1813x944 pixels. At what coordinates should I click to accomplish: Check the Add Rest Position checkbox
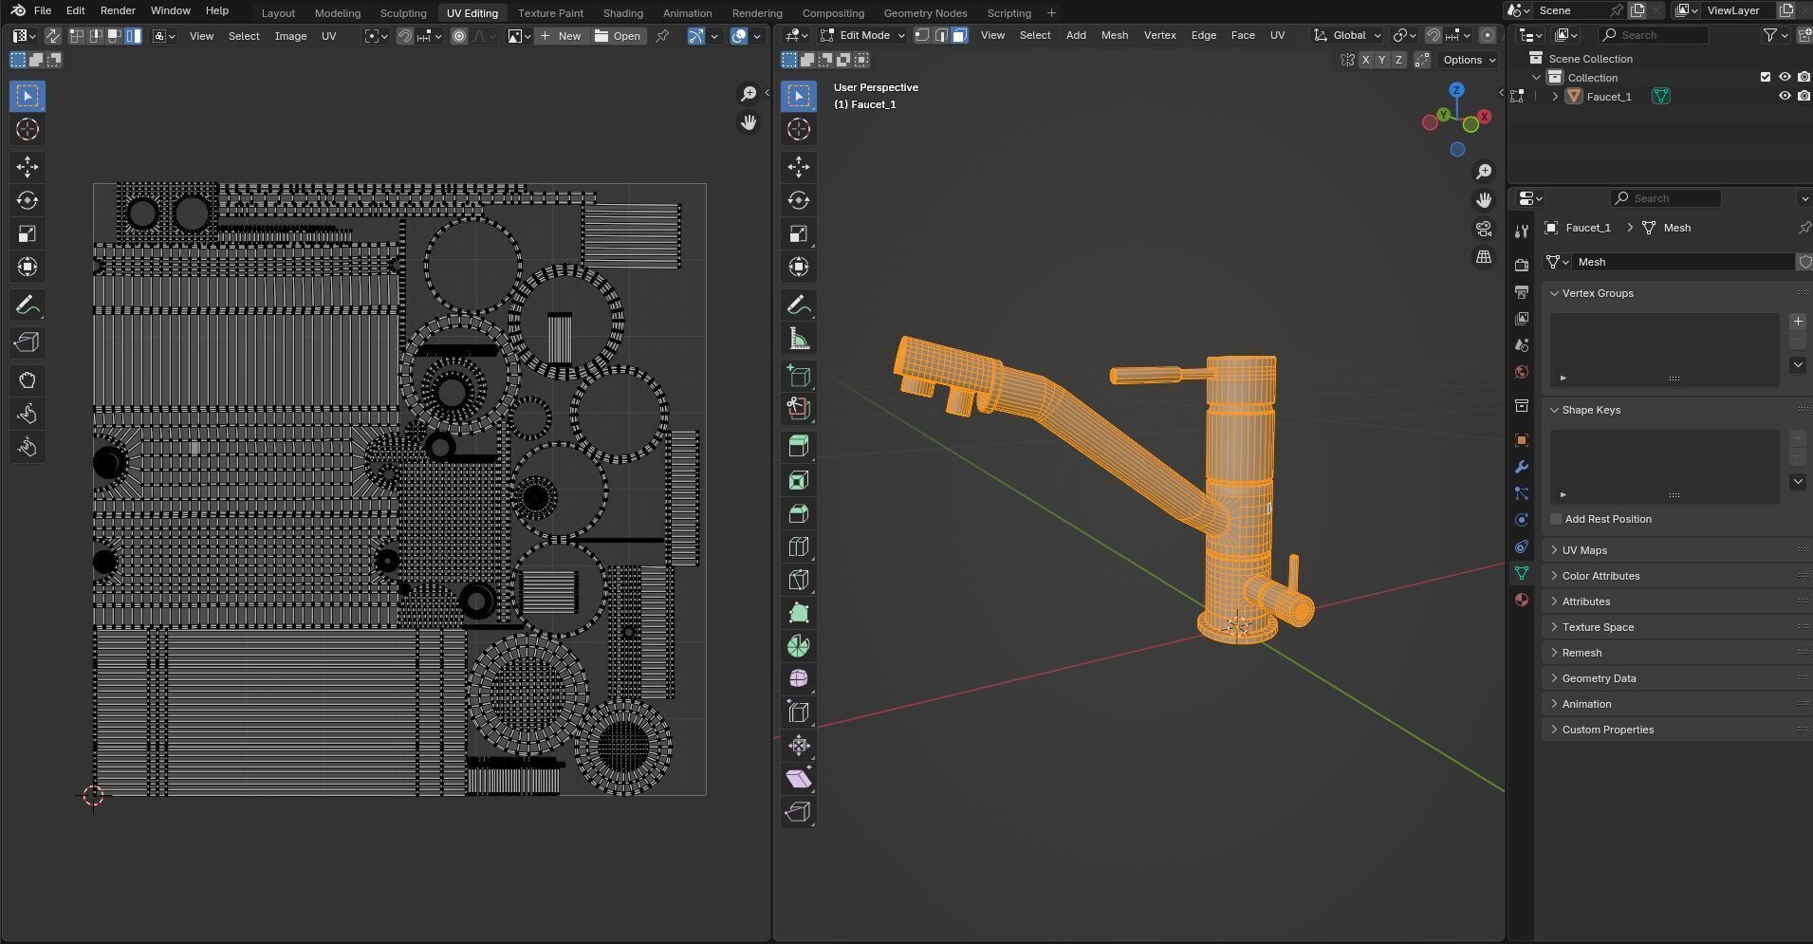1556,519
